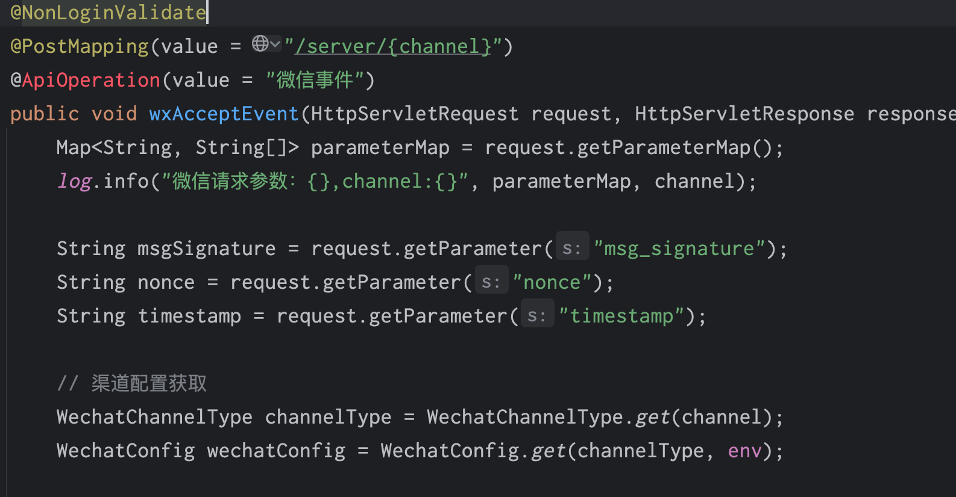Click request.getParameterMap() call
This screenshot has width=956, height=497.
(x=629, y=147)
